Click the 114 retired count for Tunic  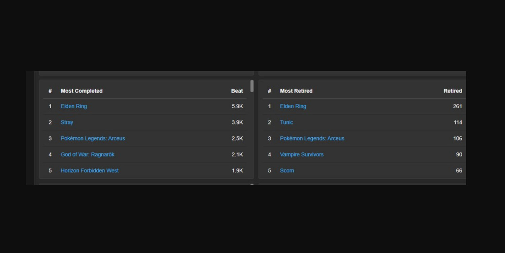click(x=458, y=122)
